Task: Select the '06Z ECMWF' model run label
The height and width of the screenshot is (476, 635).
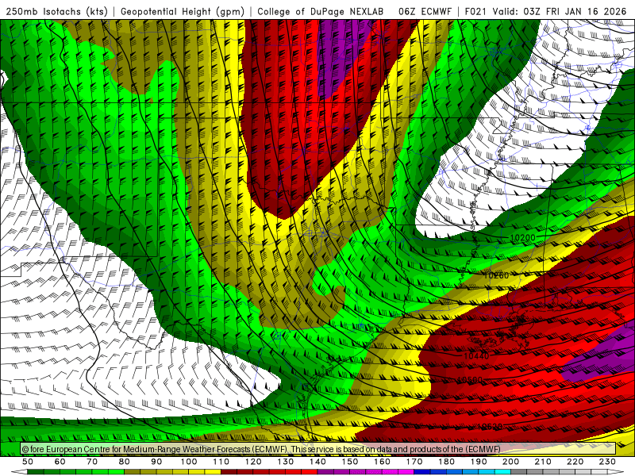Action: coord(425,11)
